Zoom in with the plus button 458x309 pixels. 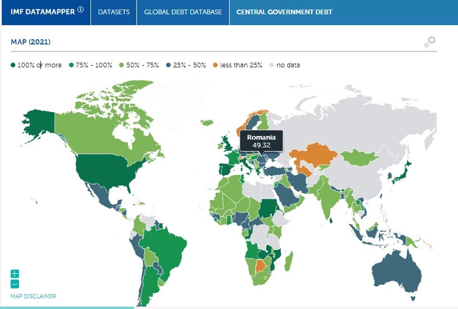coord(15,274)
